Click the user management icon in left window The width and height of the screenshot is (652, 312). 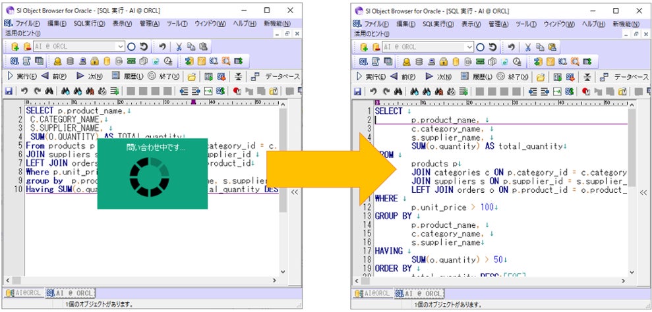coord(58,61)
